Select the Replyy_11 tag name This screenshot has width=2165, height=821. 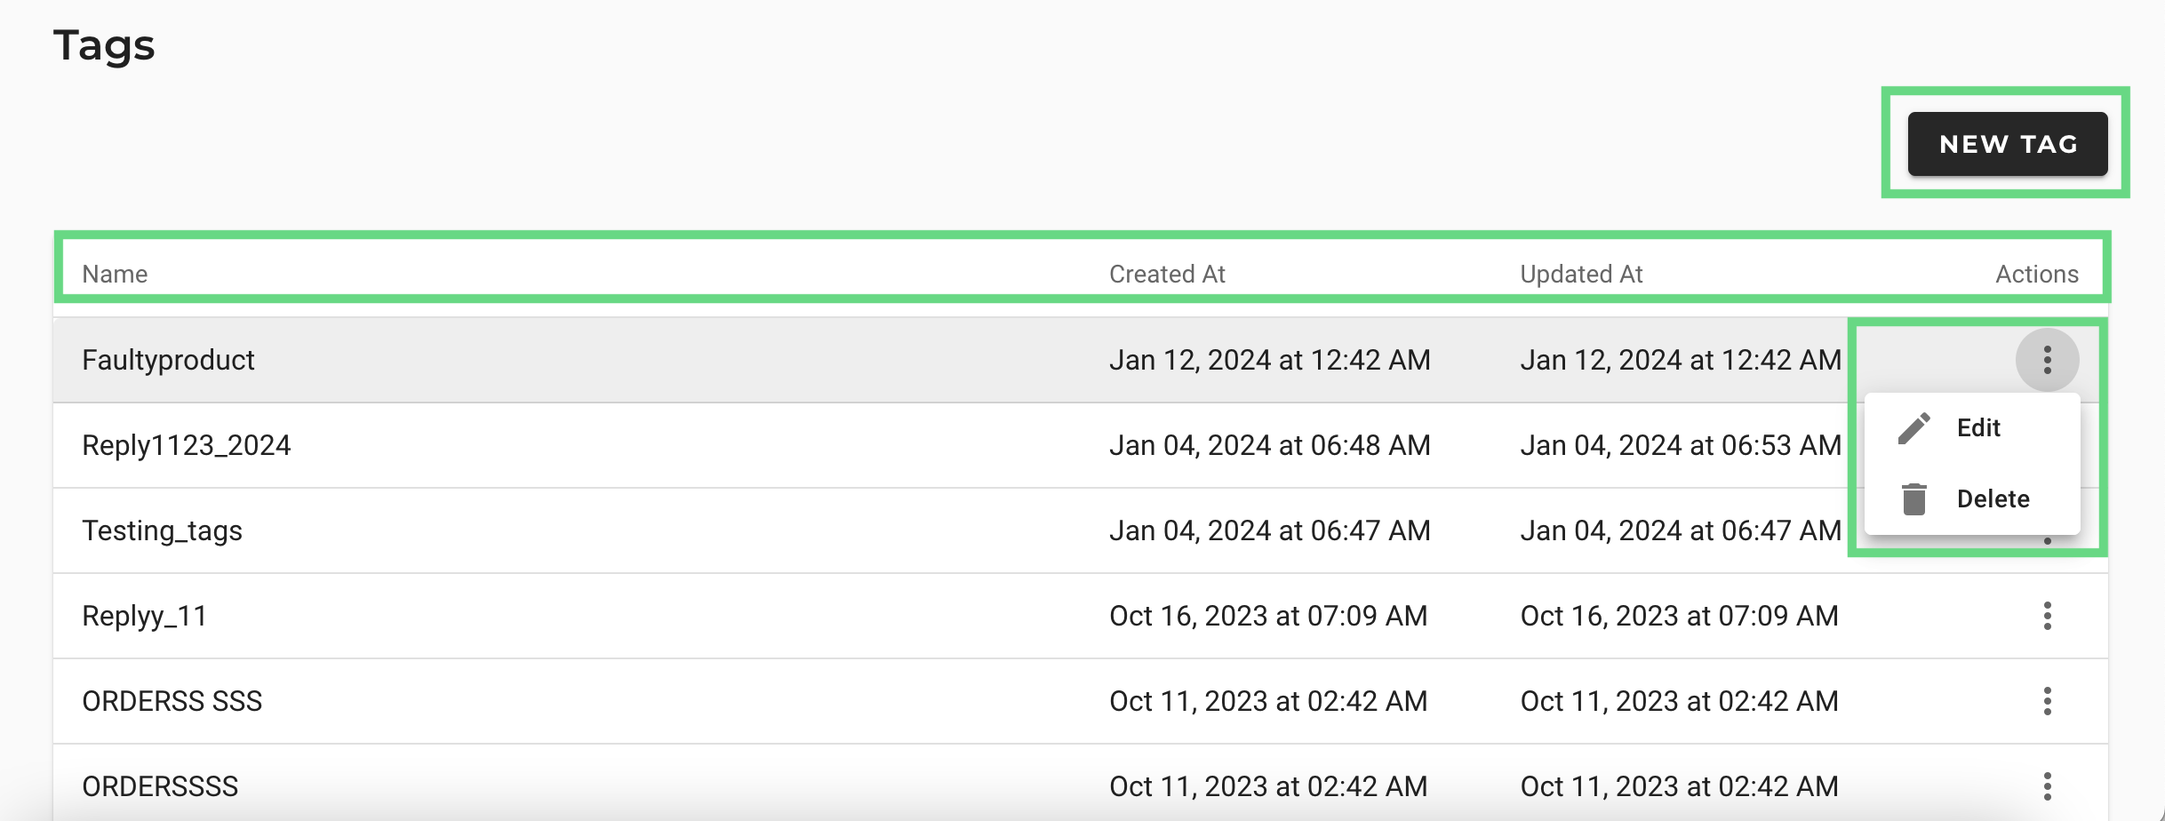[x=144, y=616]
